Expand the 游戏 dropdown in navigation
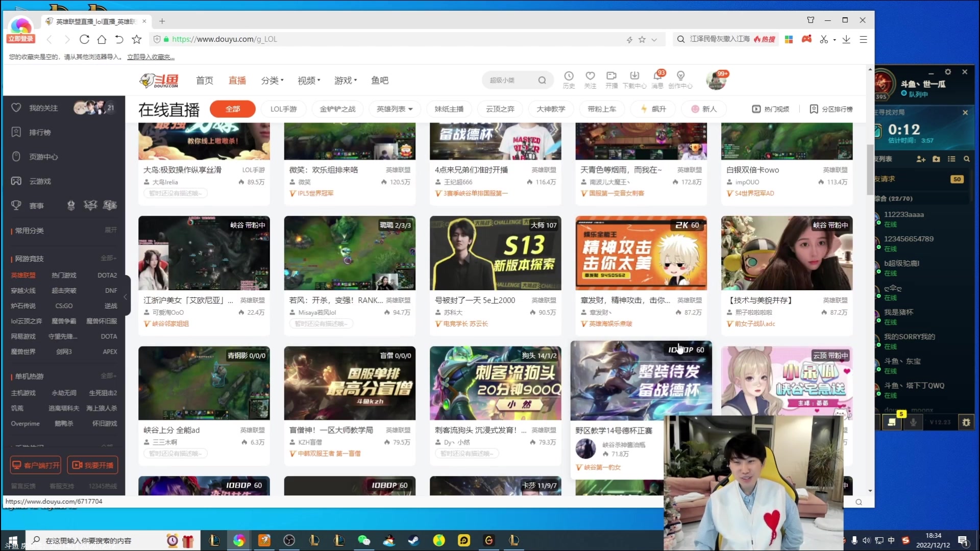The image size is (980, 551). click(346, 80)
